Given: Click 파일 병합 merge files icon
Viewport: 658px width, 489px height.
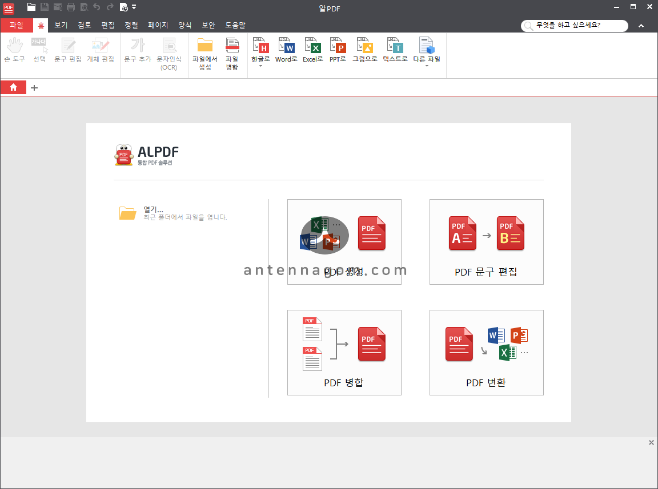Looking at the screenshot, I should (232, 54).
